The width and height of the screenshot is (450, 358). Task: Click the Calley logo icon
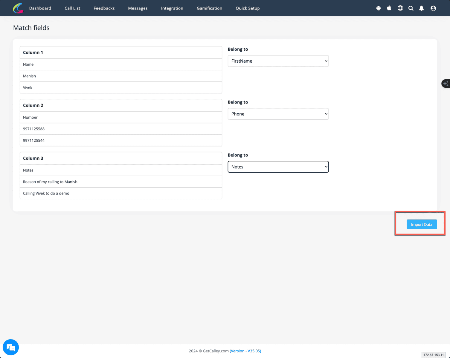tap(18, 8)
